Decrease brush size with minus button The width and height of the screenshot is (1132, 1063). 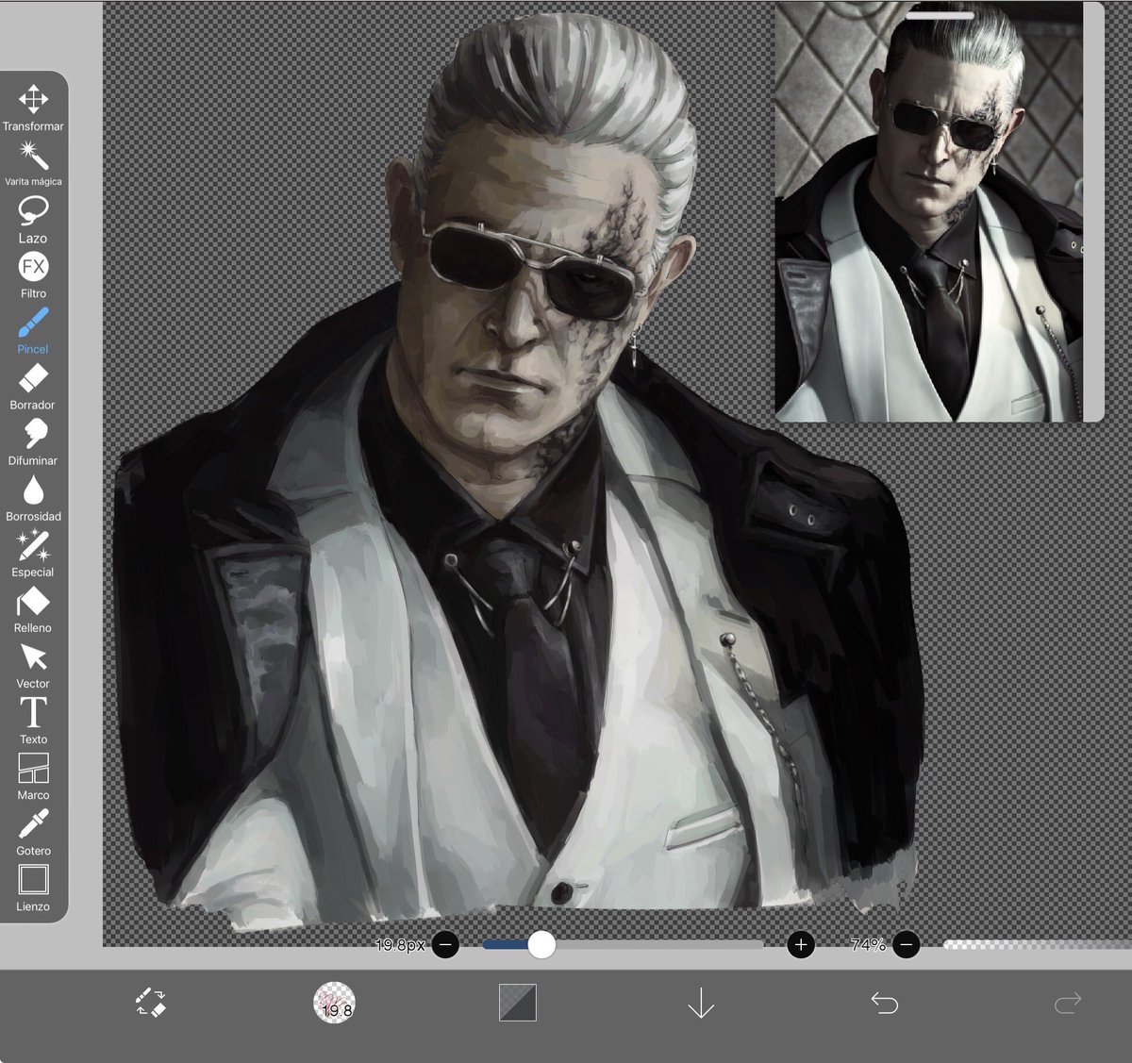tap(445, 944)
